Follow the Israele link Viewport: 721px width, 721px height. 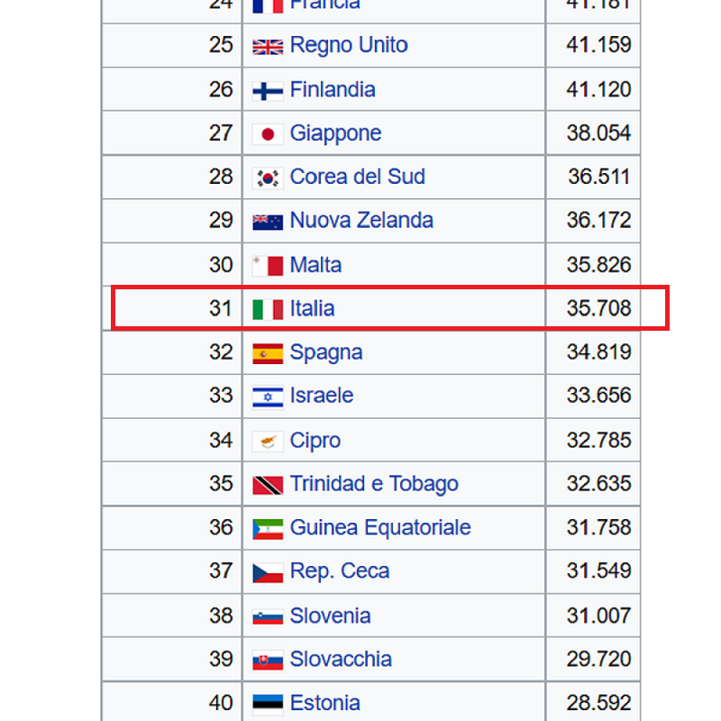click(322, 396)
